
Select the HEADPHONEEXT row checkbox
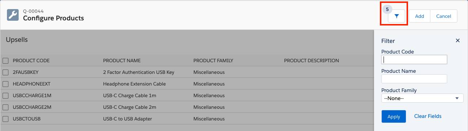click(5, 84)
